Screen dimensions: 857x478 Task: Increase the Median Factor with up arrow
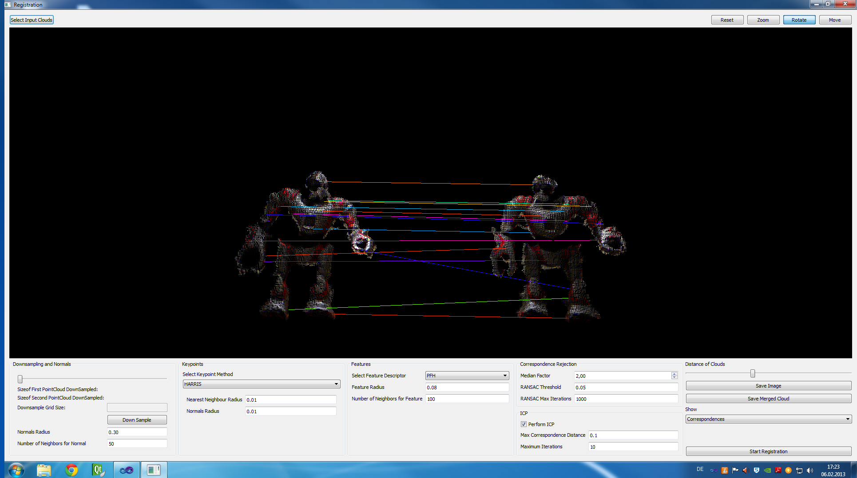coord(674,374)
